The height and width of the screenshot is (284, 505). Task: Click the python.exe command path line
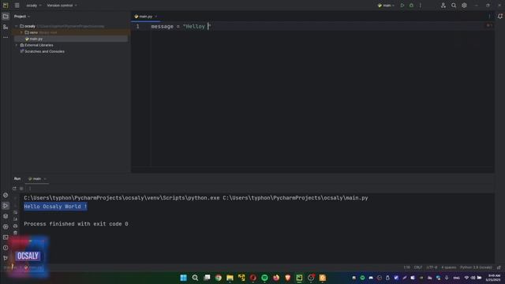(x=196, y=198)
